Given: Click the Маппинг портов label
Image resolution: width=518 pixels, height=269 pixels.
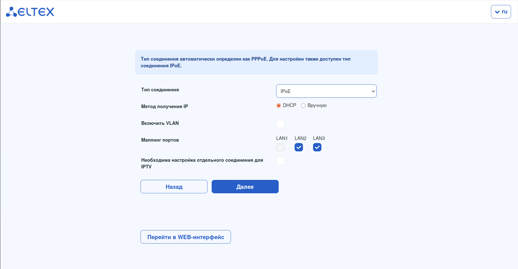Looking at the screenshot, I should (160, 140).
